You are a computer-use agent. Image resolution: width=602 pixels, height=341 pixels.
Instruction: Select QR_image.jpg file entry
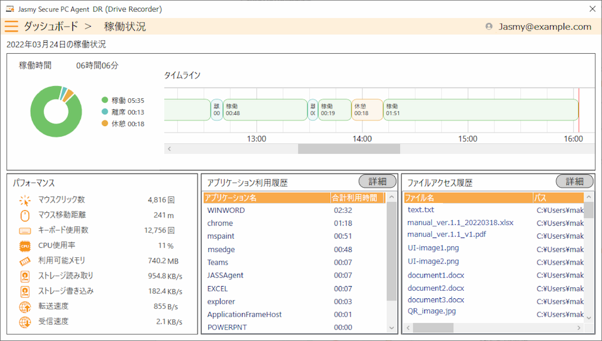(x=432, y=311)
